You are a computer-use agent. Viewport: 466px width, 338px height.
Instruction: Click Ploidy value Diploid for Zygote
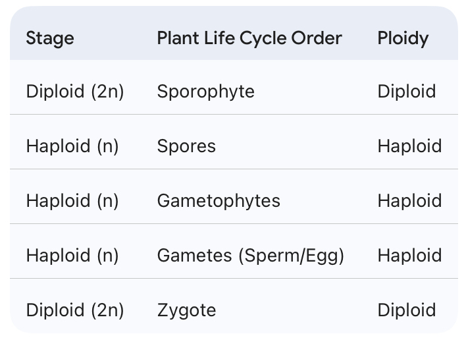[407, 310]
